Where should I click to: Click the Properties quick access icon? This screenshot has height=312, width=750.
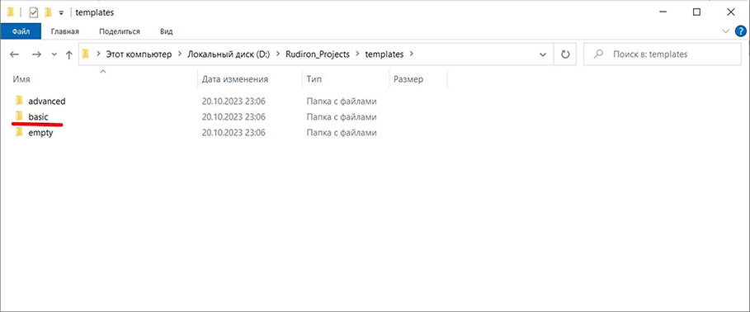(34, 12)
